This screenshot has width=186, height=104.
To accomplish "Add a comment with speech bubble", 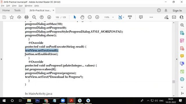I will click(x=141, y=17).
